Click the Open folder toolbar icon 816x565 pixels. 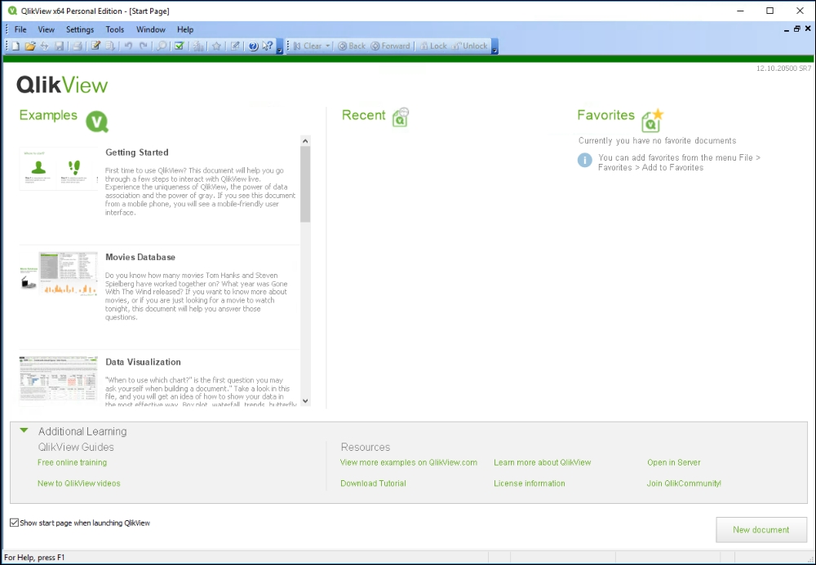pyautogui.click(x=30, y=46)
